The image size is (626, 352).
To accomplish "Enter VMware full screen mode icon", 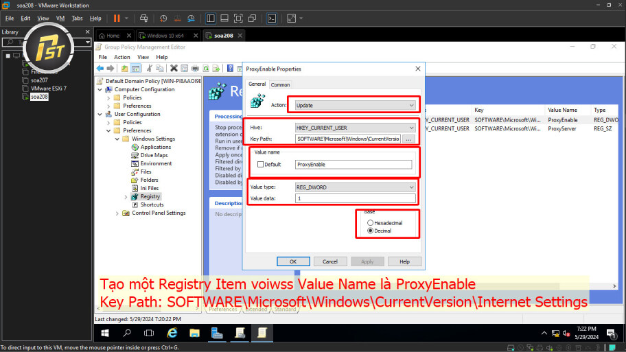I will (x=238, y=19).
